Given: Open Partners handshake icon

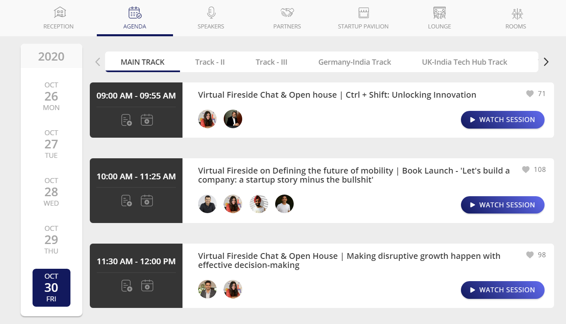Looking at the screenshot, I should point(287,13).
